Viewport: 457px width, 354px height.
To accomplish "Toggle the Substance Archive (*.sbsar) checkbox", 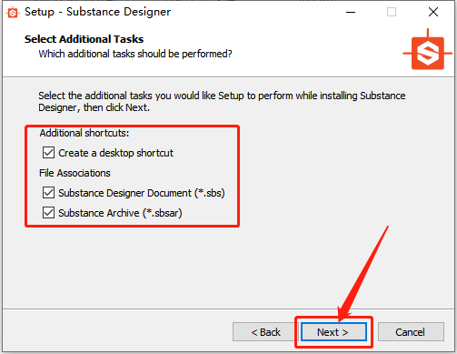I will [x=48, y=213].
